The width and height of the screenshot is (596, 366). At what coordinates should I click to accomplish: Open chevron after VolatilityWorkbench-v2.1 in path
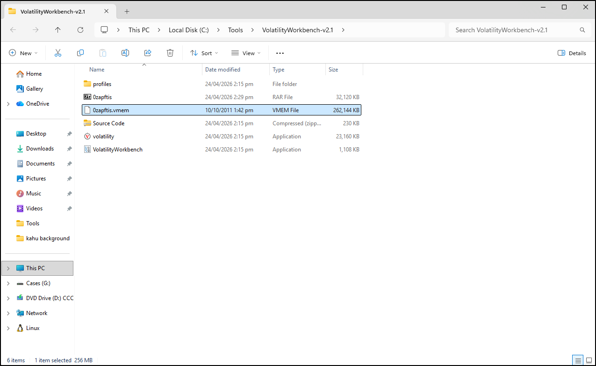pos(343,30)
